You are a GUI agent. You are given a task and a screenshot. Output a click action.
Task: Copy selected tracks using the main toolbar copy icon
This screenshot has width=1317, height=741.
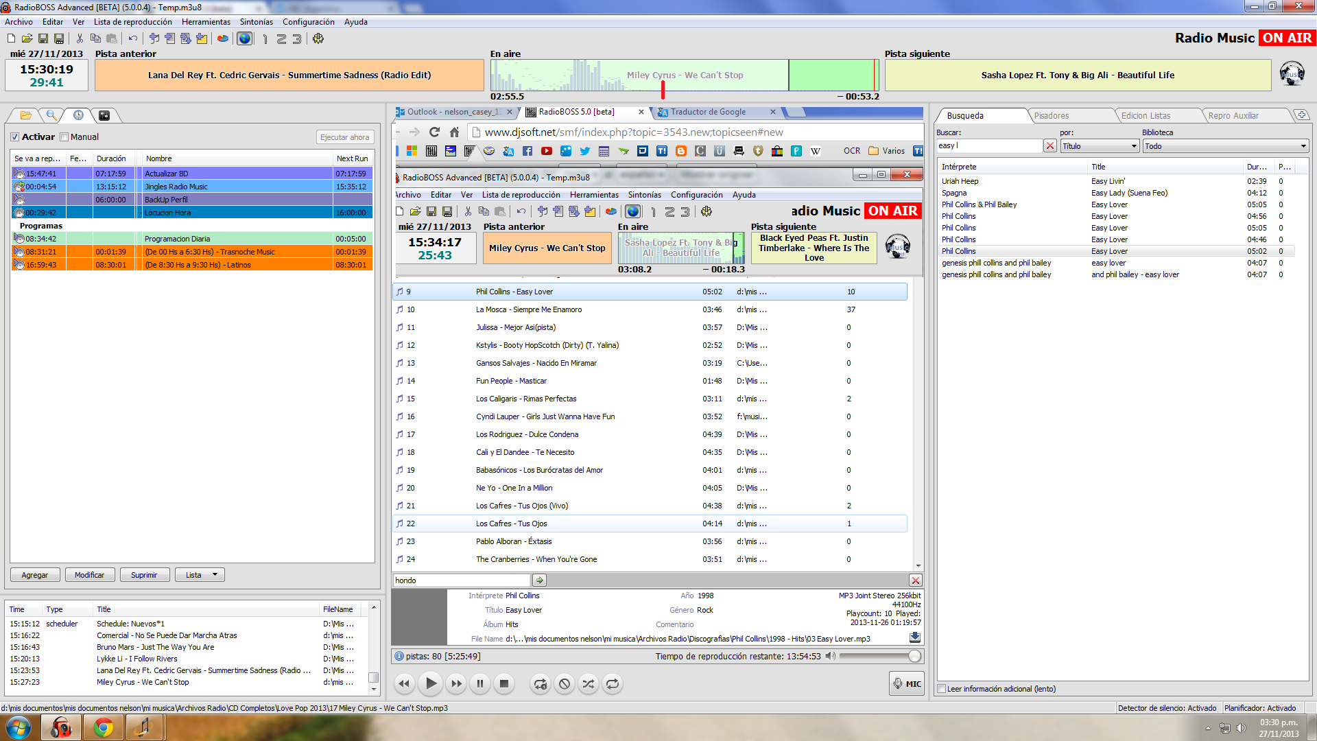[x=95, y=39]
